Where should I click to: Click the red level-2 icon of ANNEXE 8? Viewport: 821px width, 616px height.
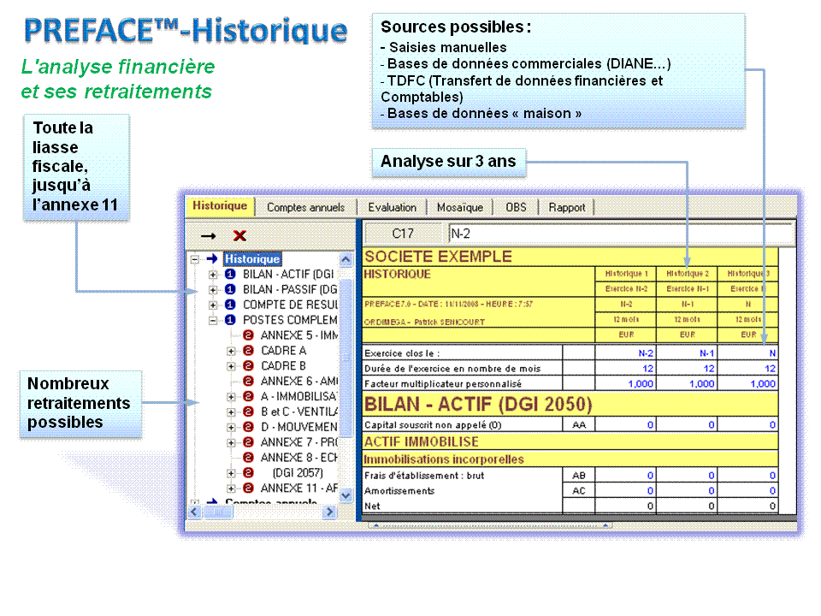click(x=248, y=457)
